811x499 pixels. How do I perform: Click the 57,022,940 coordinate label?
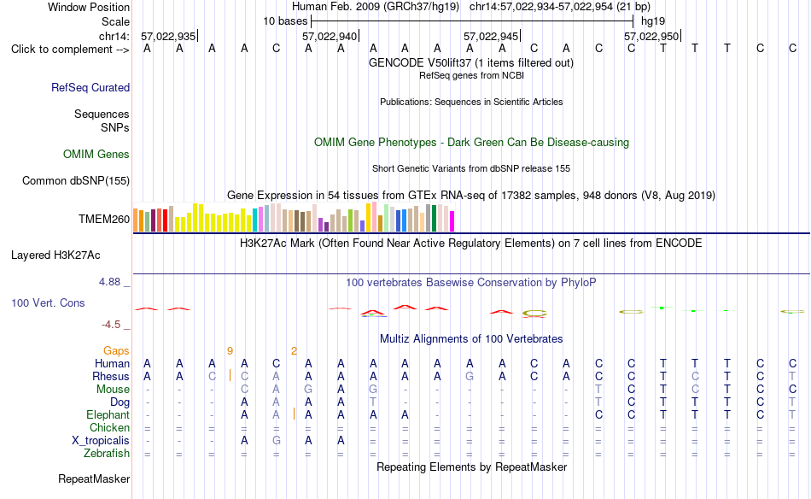tap(330, 36)
